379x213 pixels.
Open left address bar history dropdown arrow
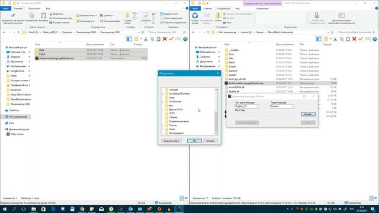[139, 33]
